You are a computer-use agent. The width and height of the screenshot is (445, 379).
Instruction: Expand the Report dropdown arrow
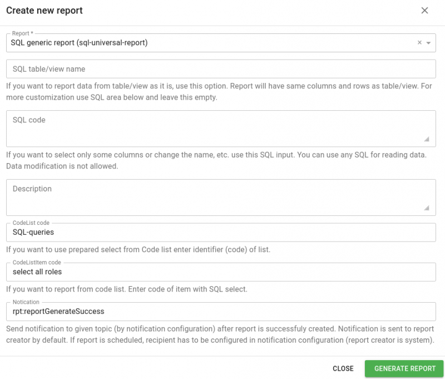[428, 43]
